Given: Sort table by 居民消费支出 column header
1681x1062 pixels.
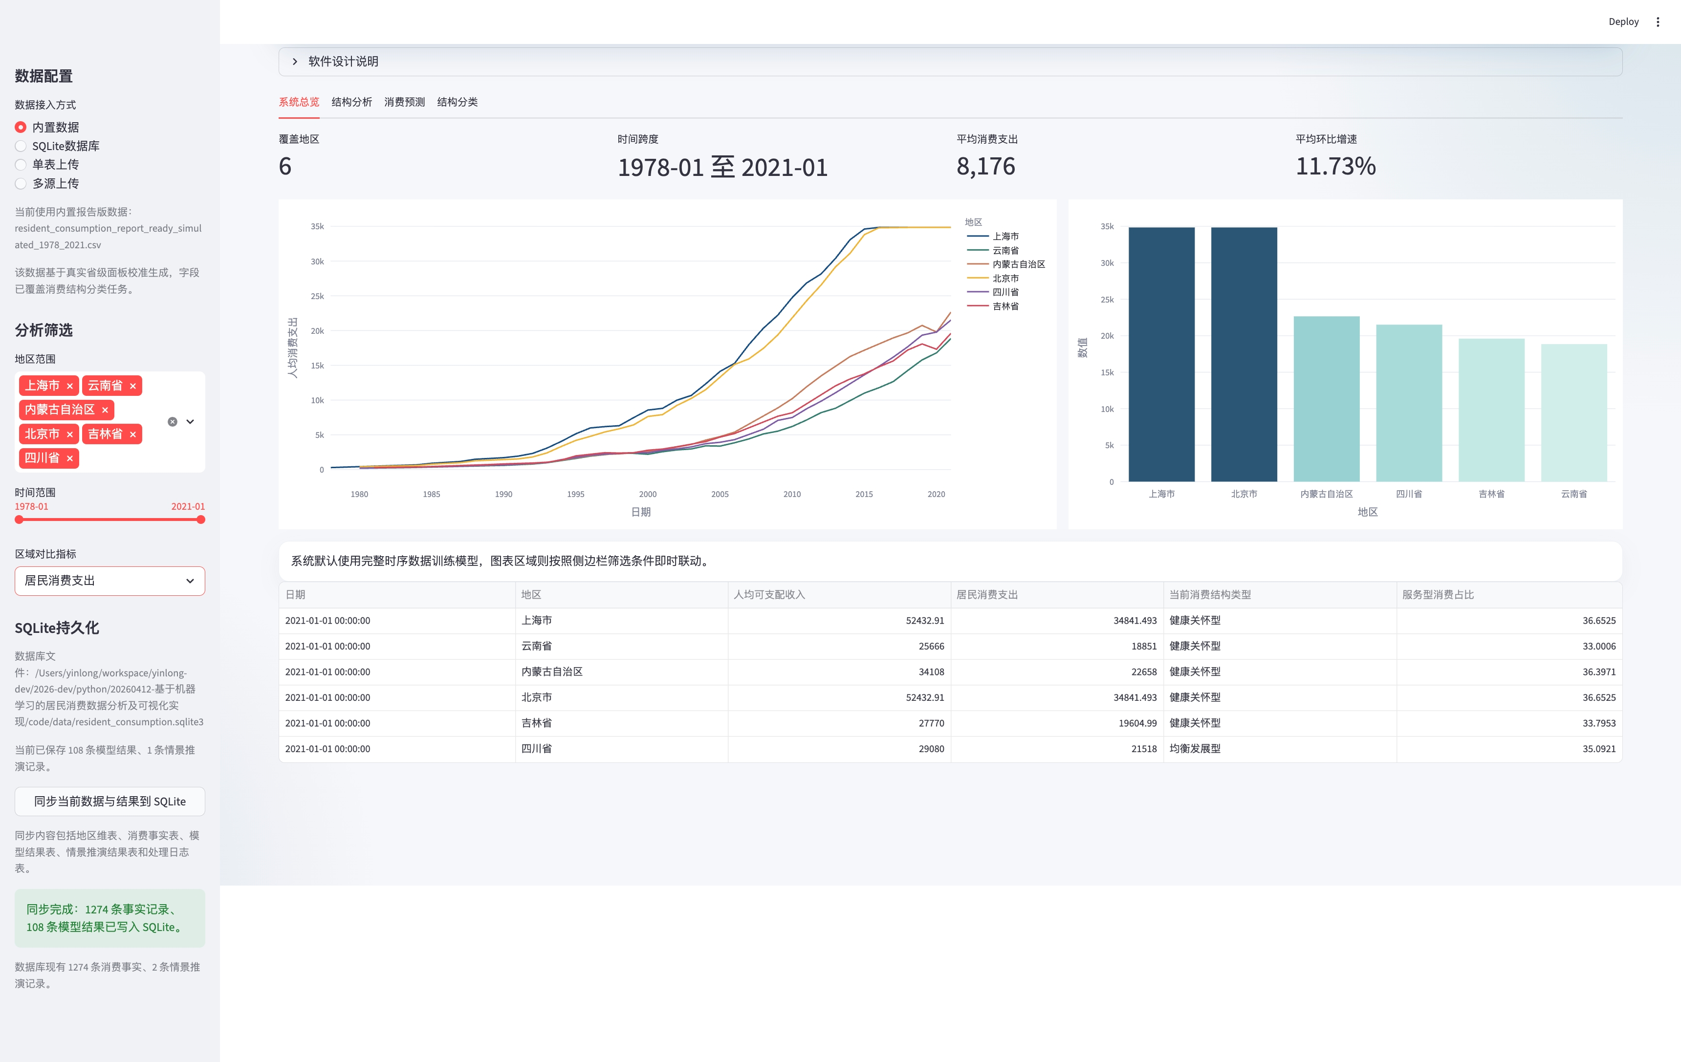Looking at the screenshot, I should coord(1057,594).
